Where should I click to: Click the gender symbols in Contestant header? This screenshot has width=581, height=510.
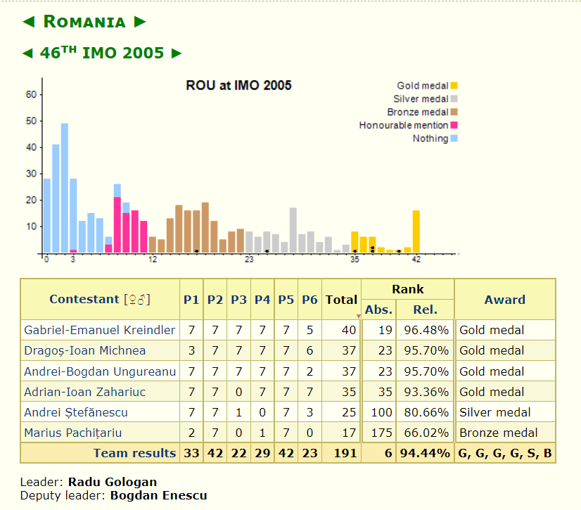tap(137, 300)
